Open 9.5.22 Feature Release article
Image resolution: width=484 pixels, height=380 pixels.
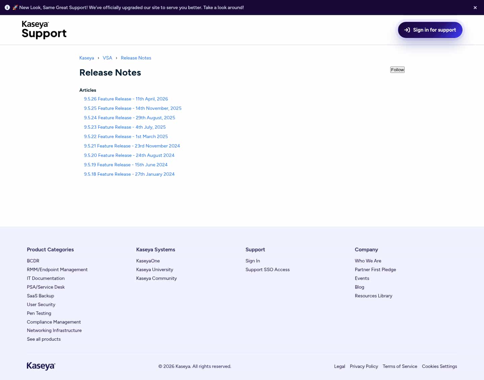126,136
